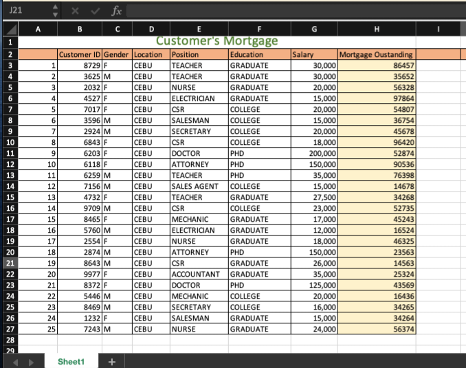Select column G header
This screenshot has width=466, height=368.
tap(314, 29)
